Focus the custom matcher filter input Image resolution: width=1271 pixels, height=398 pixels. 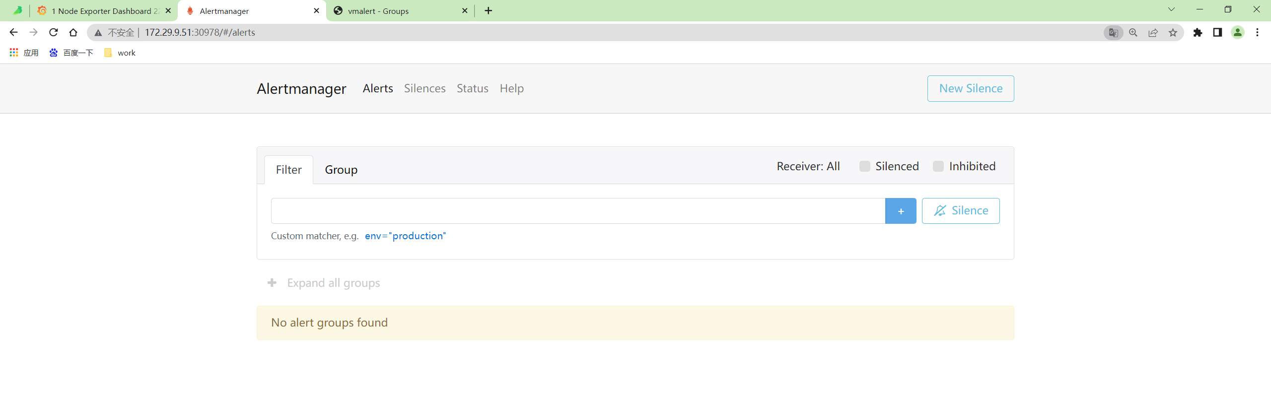[578, 211]
